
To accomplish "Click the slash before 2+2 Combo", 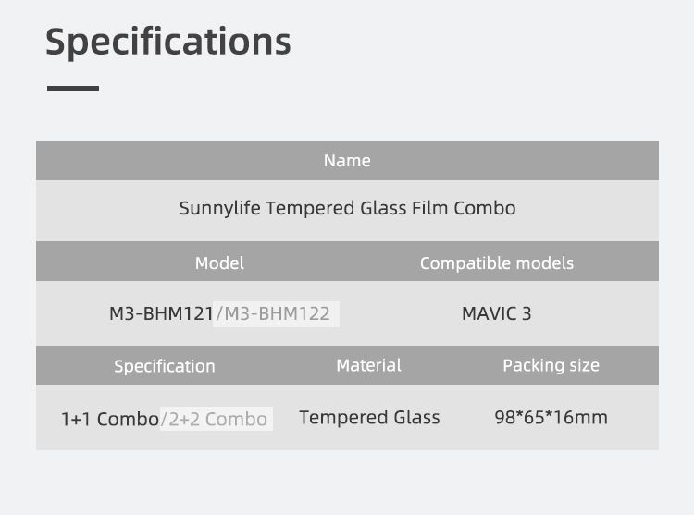I will pyautogui.click(x=164, y=419).
